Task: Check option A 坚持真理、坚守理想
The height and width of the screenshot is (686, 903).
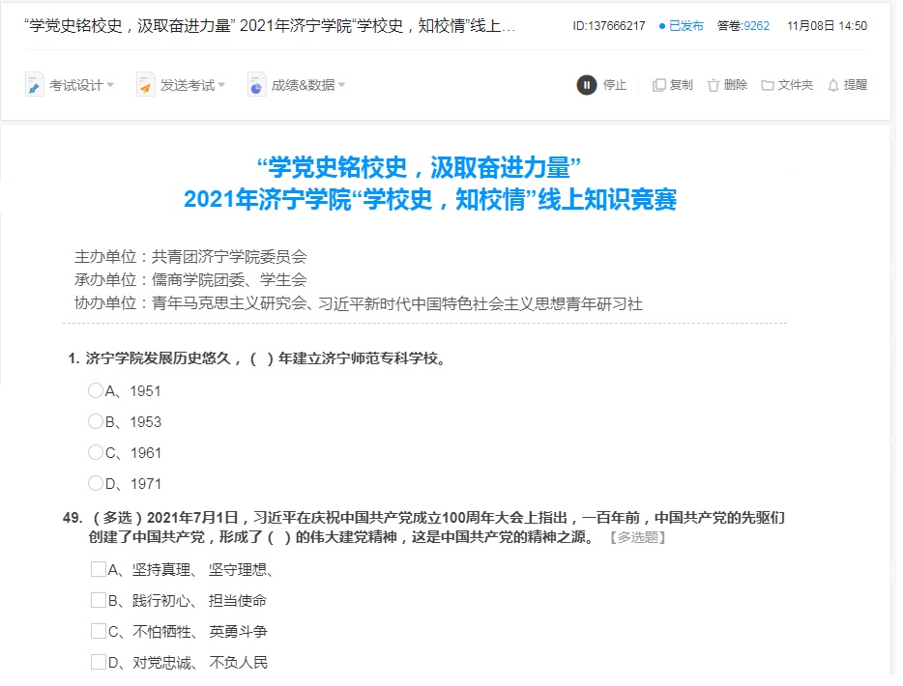Action: pos(99,569)
